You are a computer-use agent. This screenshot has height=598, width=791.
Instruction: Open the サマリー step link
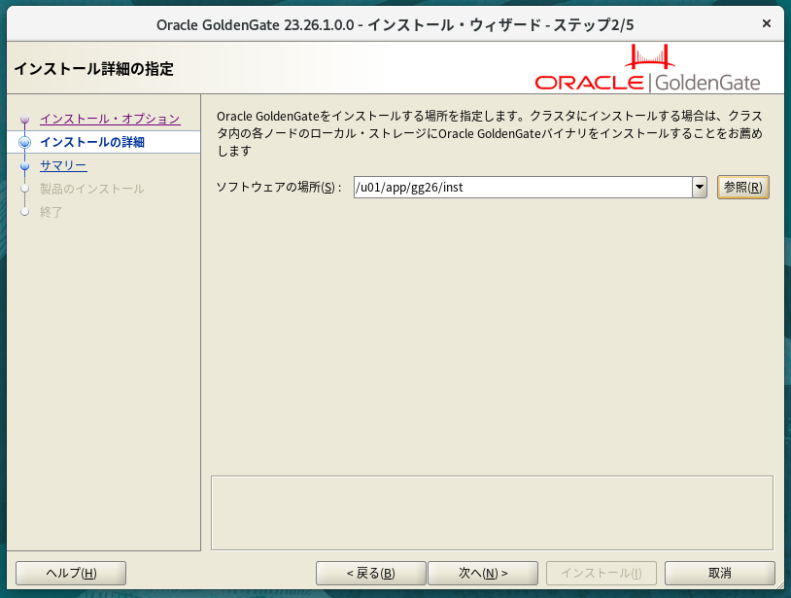pos(63,165)
